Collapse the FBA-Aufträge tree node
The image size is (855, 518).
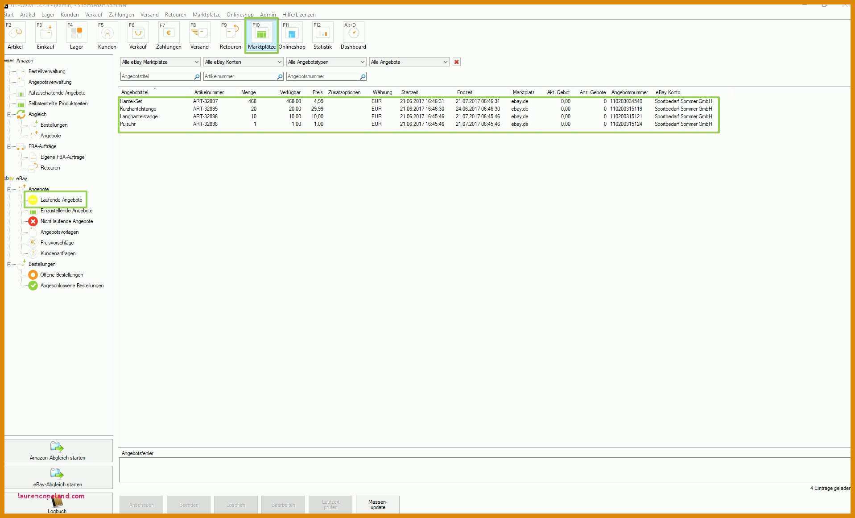(9, 146)
